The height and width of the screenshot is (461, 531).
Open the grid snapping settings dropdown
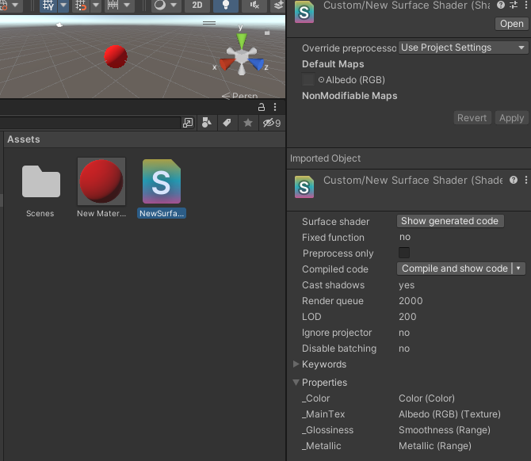(x=96, y=6)
